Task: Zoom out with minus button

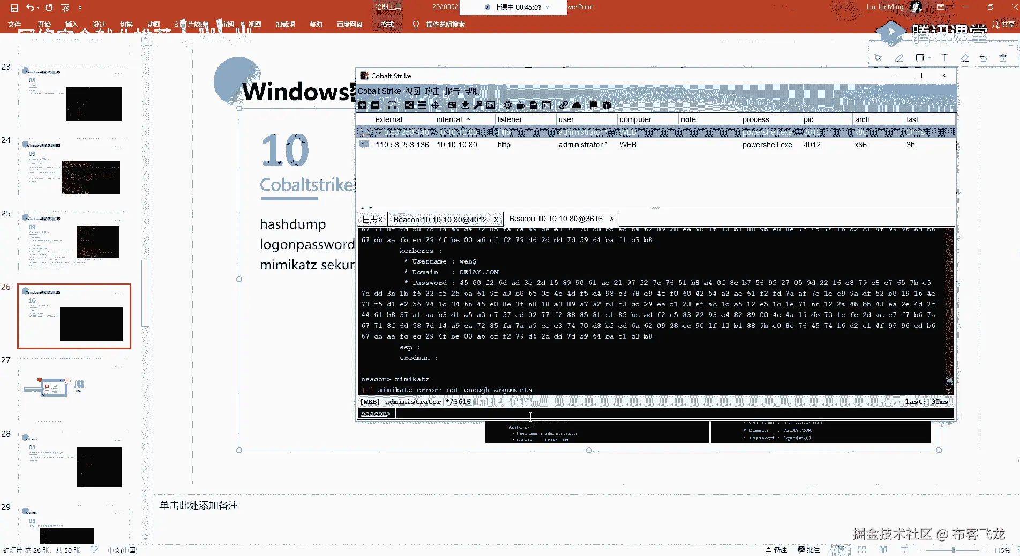Action: [921, 550]
